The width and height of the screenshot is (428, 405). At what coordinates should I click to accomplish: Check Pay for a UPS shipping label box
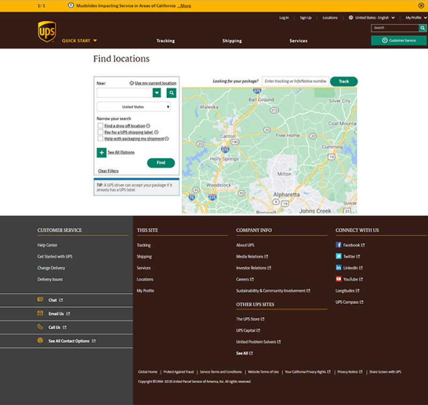click(x=100, y=132)
